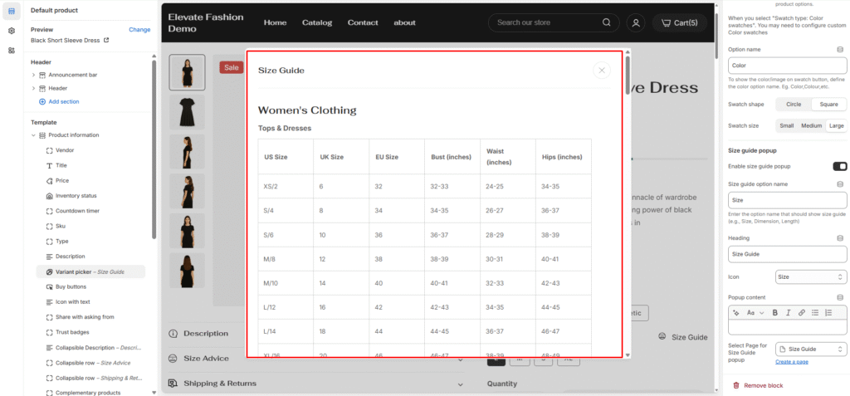This screenshot has width=850, height=396.
Task: Expand the Header section chevron
Action: pos(33,88)
